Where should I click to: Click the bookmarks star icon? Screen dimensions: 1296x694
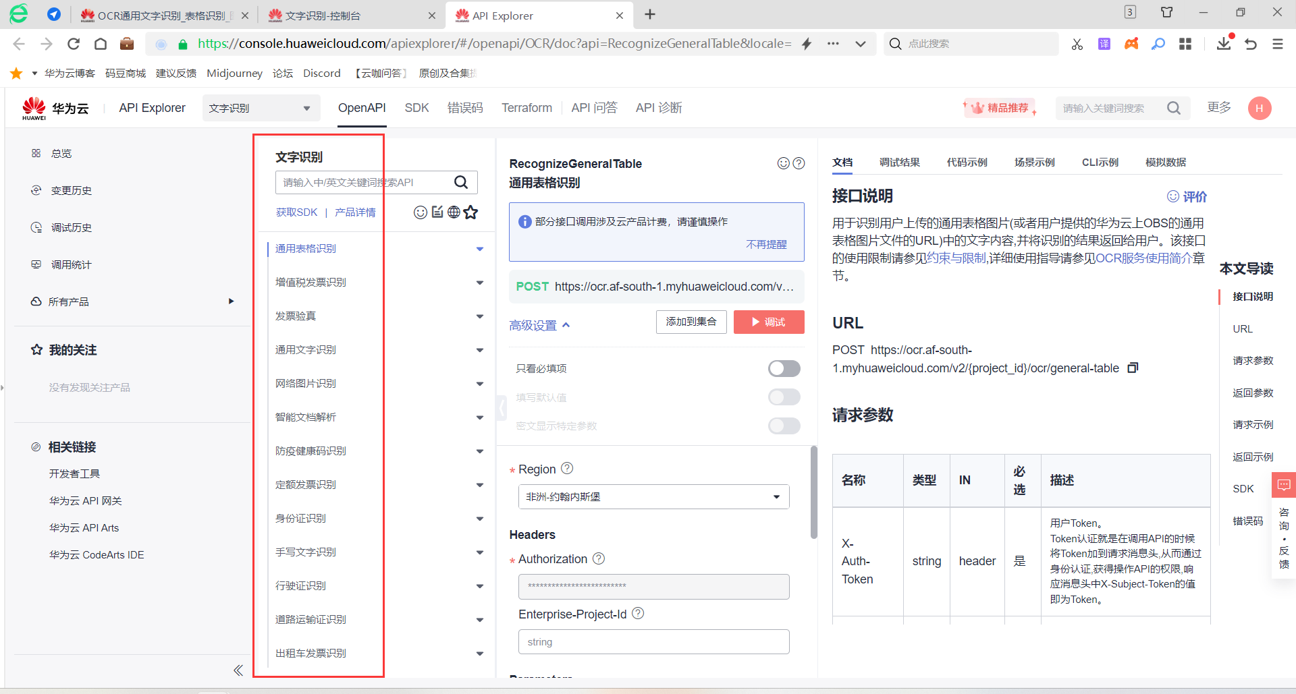17,74
